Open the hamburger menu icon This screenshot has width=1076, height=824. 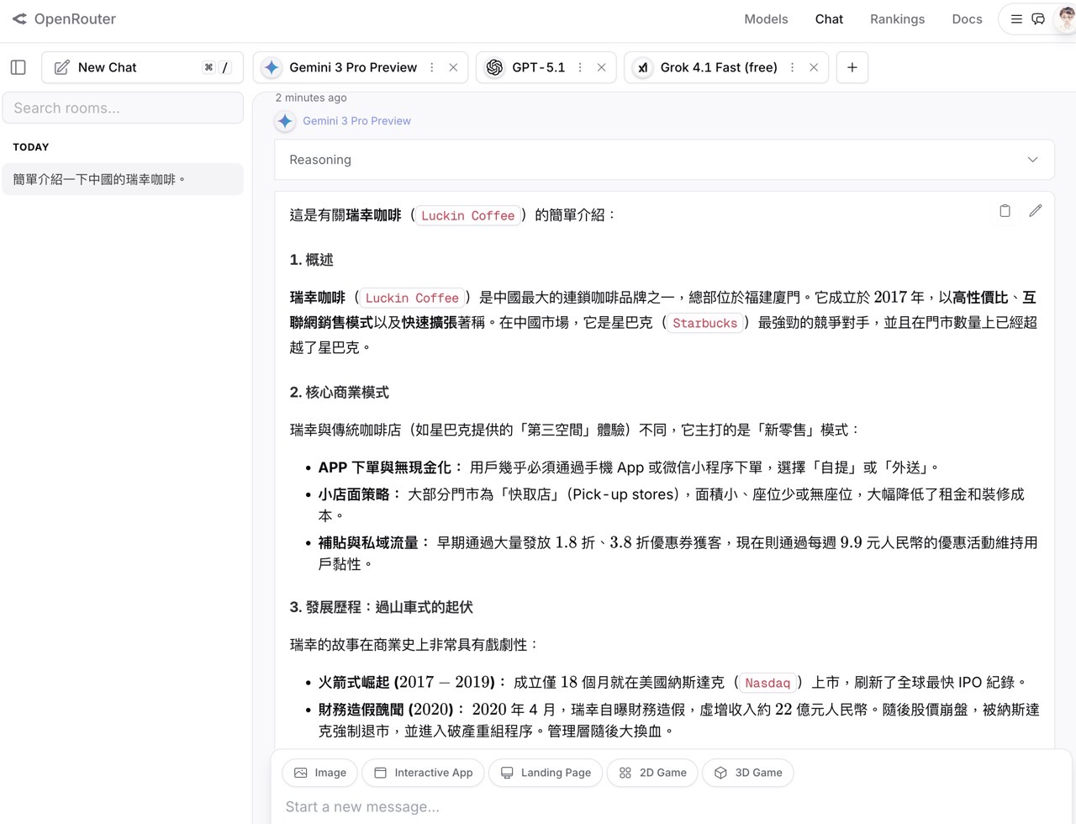pos(1016,18)
